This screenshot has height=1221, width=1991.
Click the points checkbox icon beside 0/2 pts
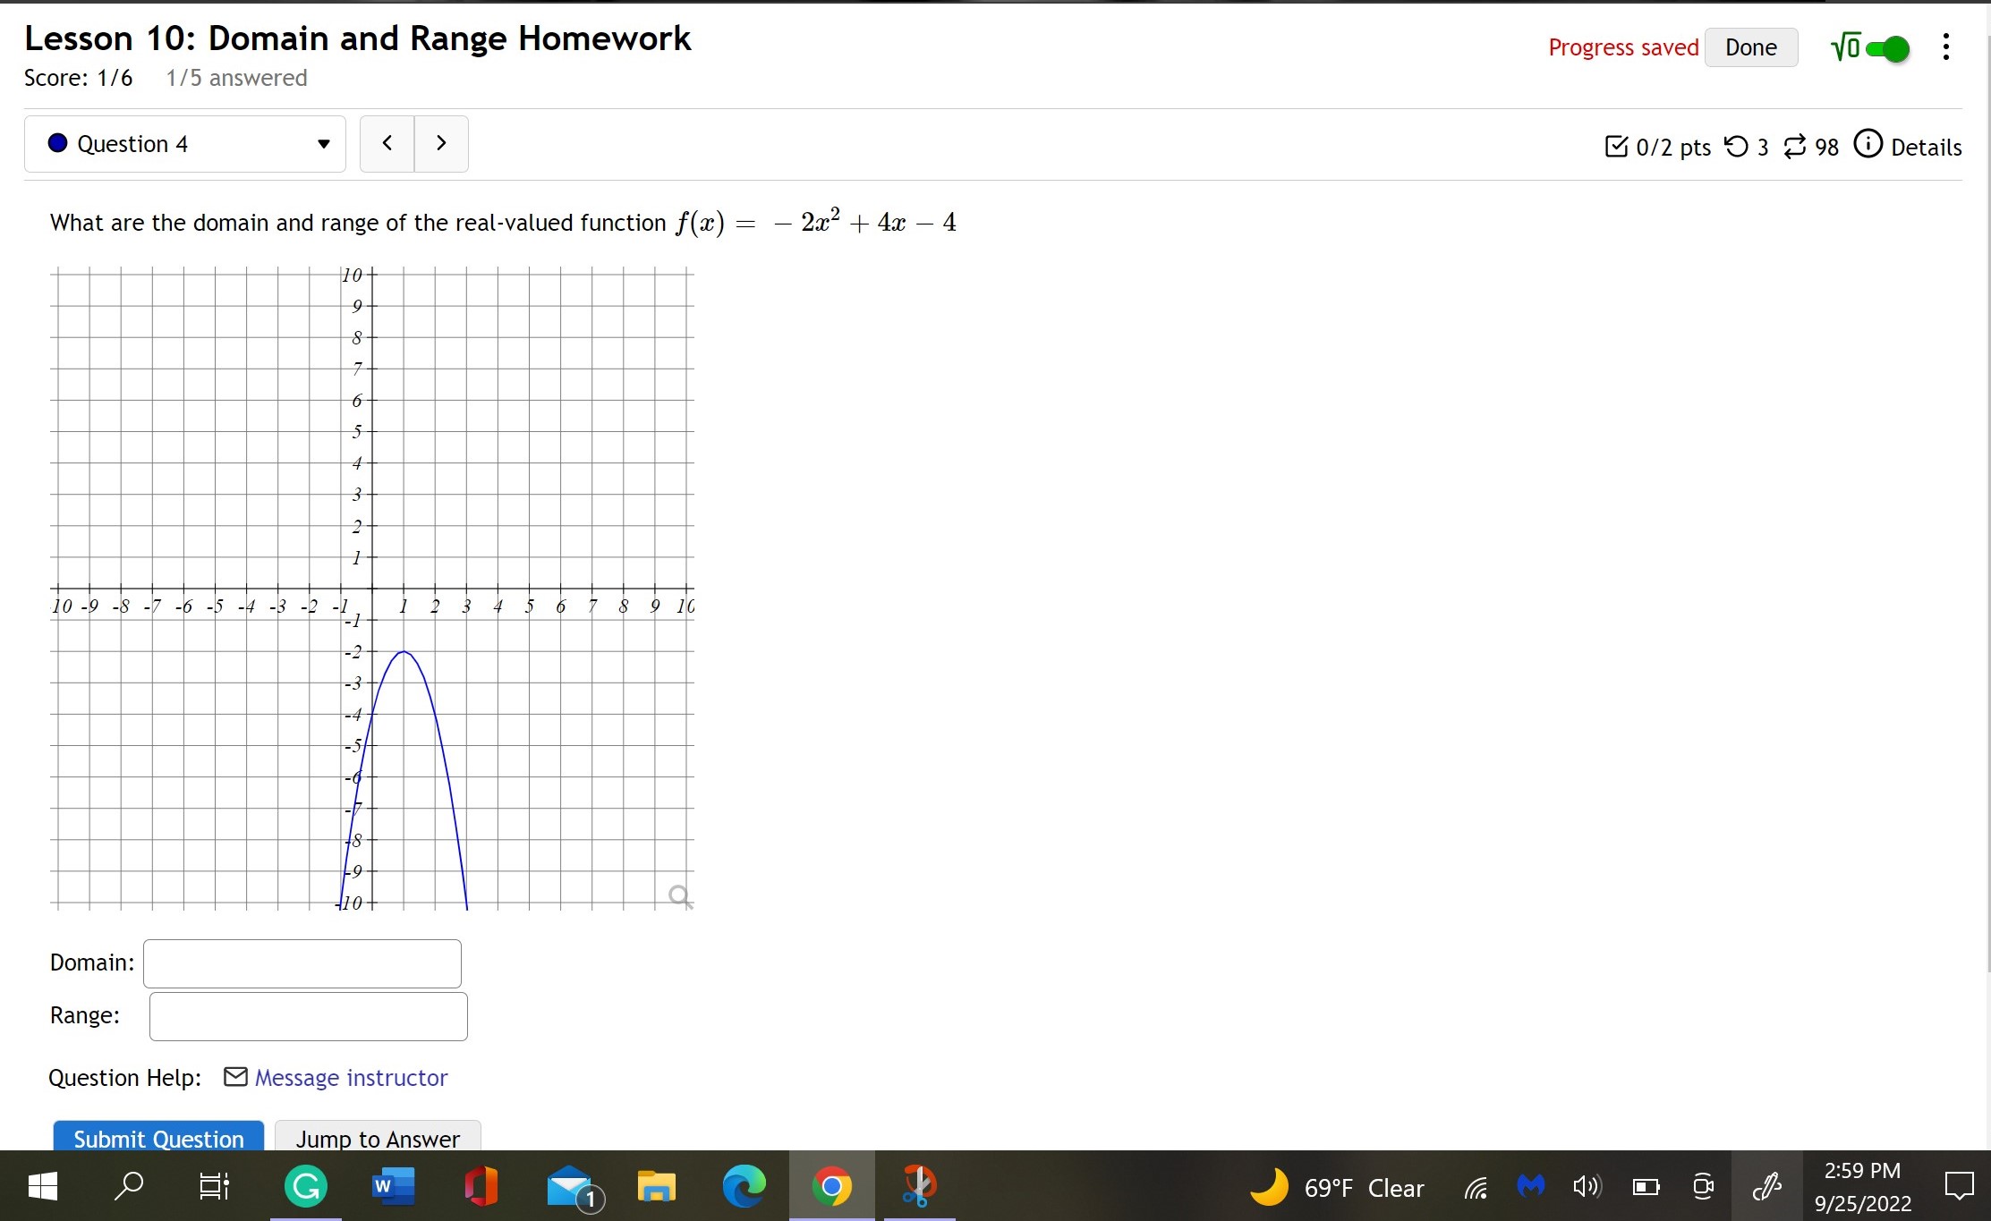click(x=1616, y=146)
